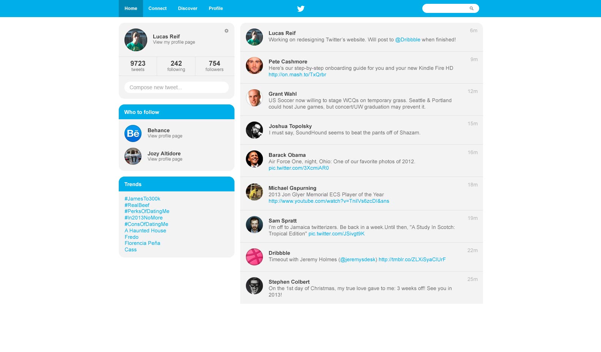Open the #RealBeef trend
601x352 pixels.
[137, 205]
